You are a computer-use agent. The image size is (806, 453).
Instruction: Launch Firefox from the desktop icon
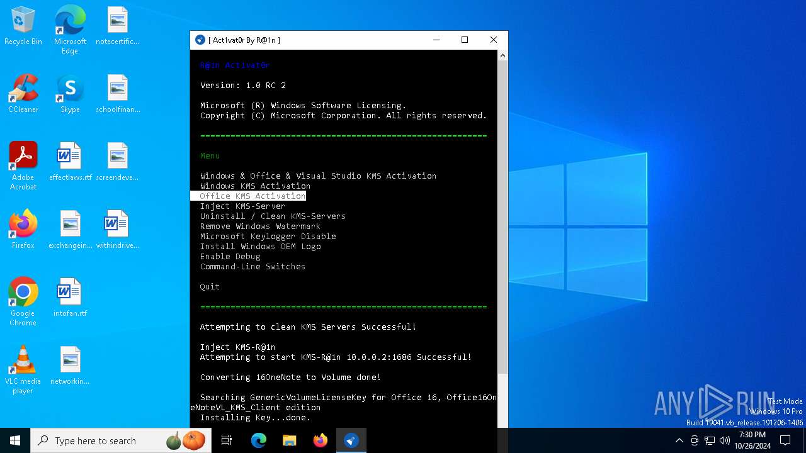click(23, 230)
